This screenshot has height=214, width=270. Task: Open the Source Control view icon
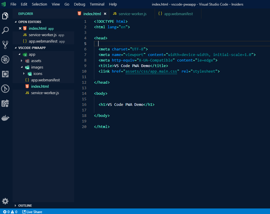(x=5, y=45)
